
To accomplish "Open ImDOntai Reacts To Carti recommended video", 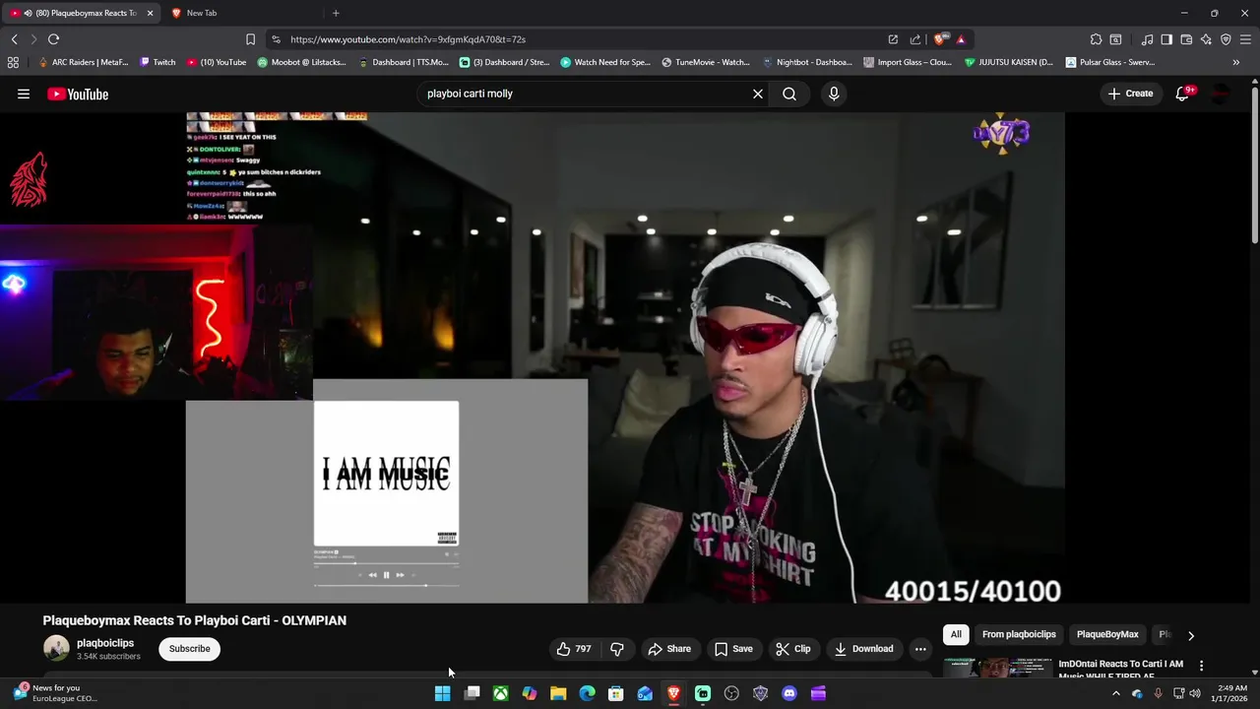I will click(1120, 669).
